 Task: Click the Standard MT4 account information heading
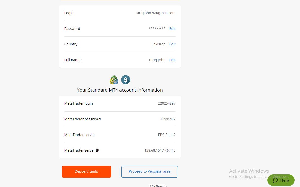point(120,90)
